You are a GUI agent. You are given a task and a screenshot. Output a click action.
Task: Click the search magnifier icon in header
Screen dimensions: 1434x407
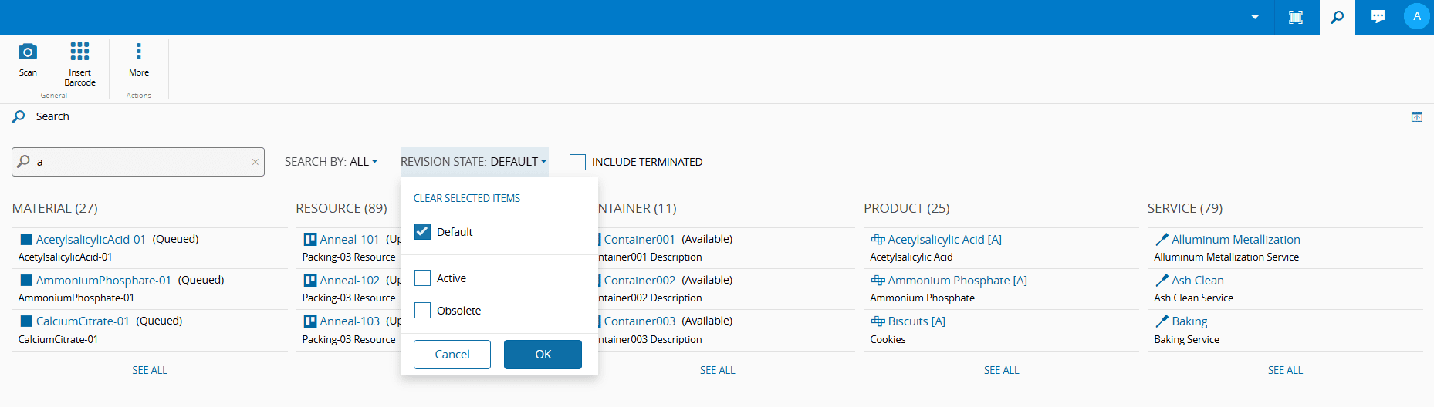coord(1338,17)
